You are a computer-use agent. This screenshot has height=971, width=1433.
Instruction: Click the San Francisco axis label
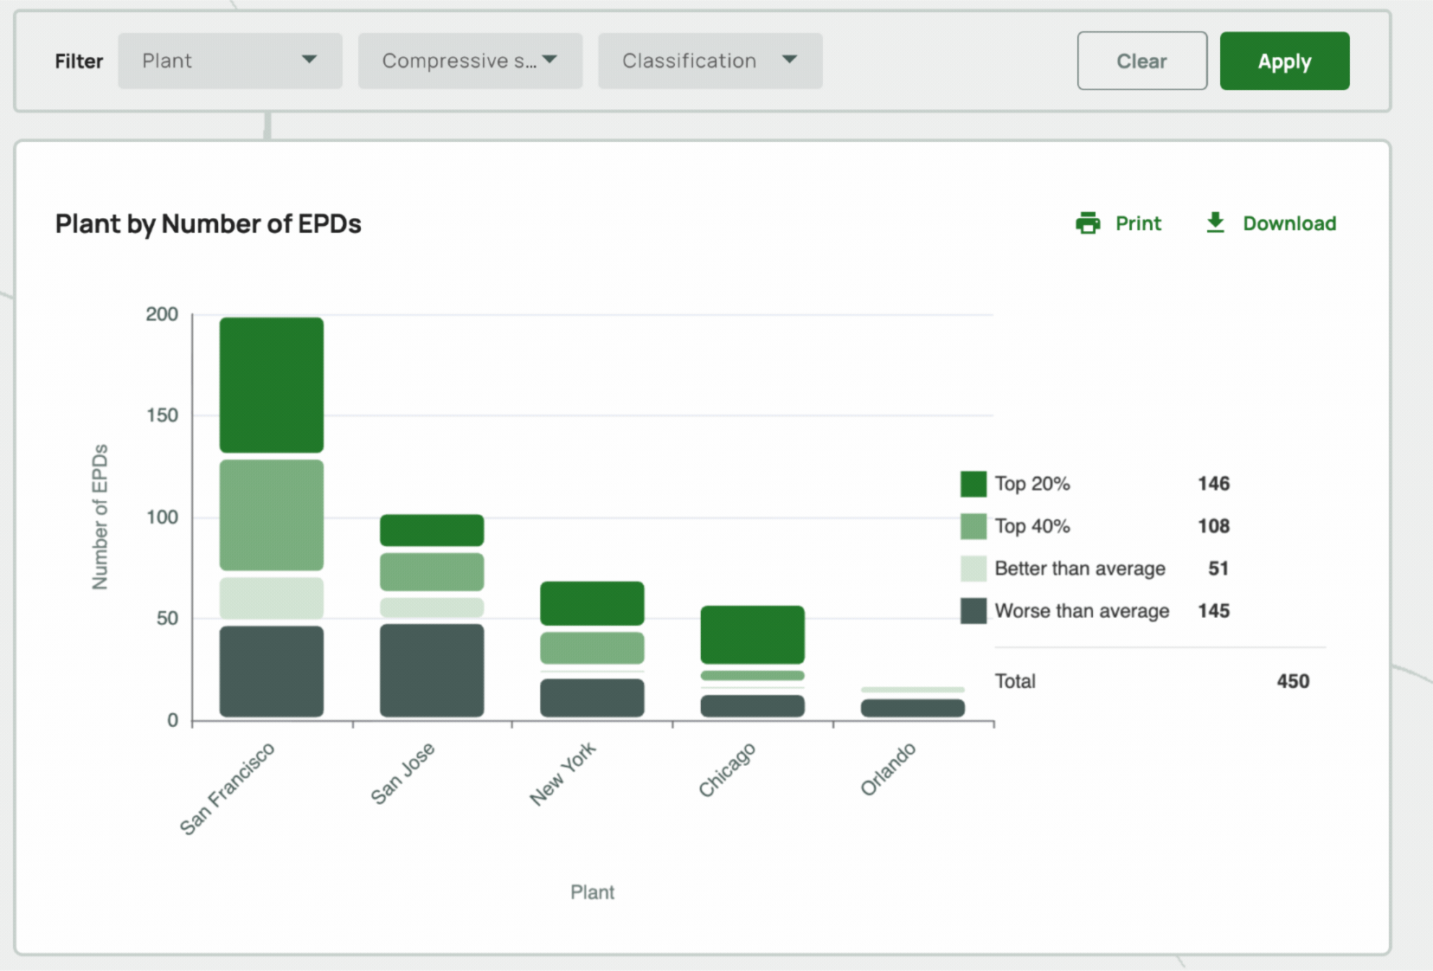point(227,788)
